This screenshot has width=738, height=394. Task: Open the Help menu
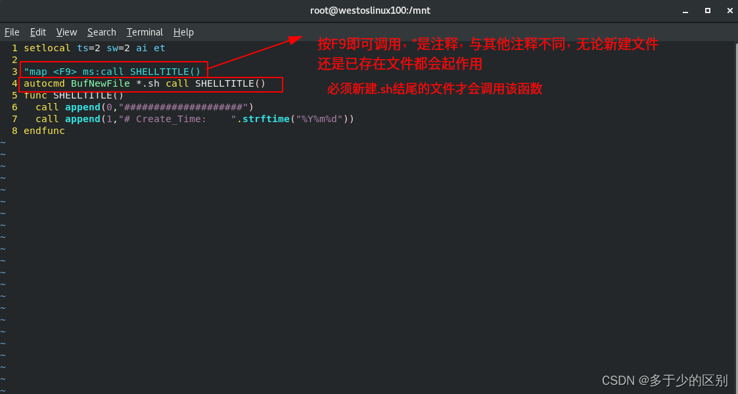[x=183, y=32]
